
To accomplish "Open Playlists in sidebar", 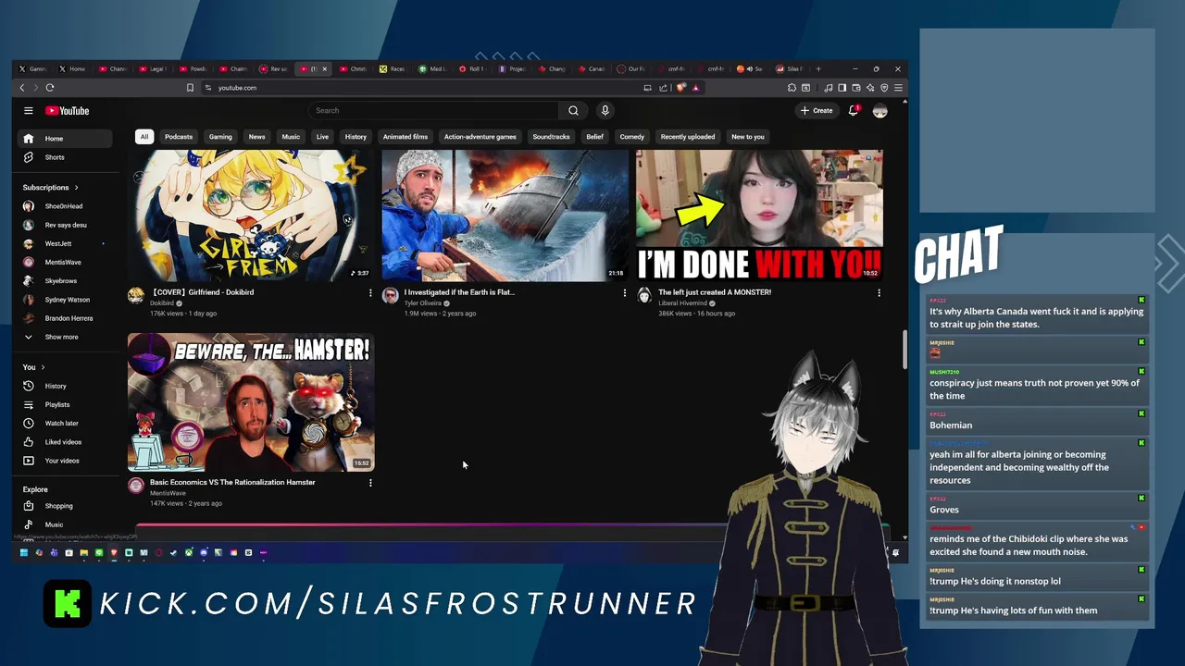I will (x=65, y=404).
